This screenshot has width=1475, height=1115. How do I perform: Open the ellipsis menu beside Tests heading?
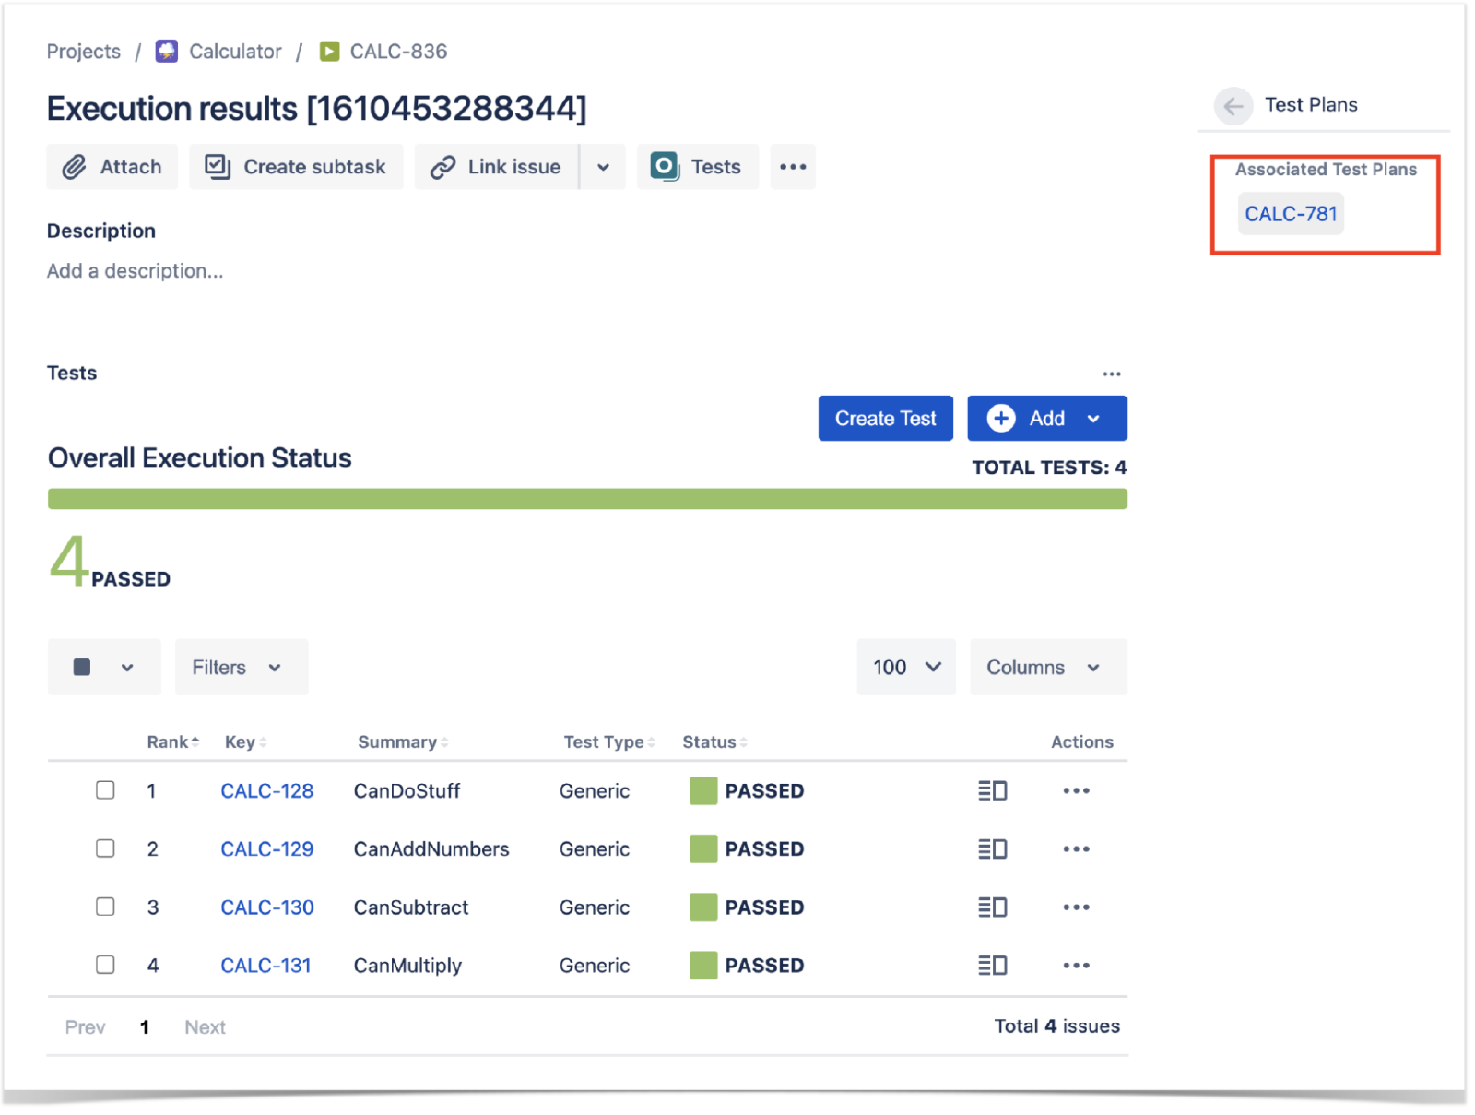point(1111,373)
